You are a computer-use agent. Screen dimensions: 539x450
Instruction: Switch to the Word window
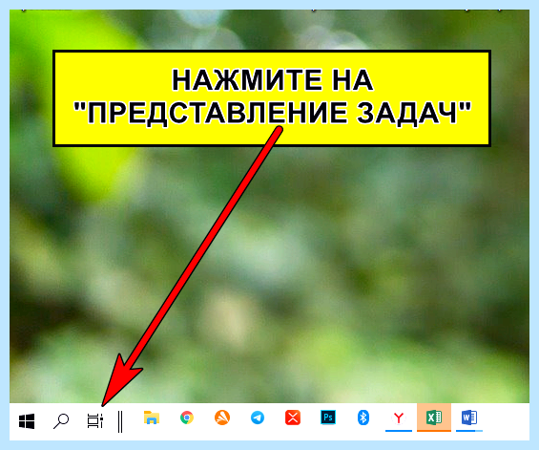[469, 418]
